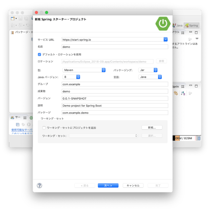210x211 pixels.
Task: Switch to the Spring perspective
Action: [191, 25]
